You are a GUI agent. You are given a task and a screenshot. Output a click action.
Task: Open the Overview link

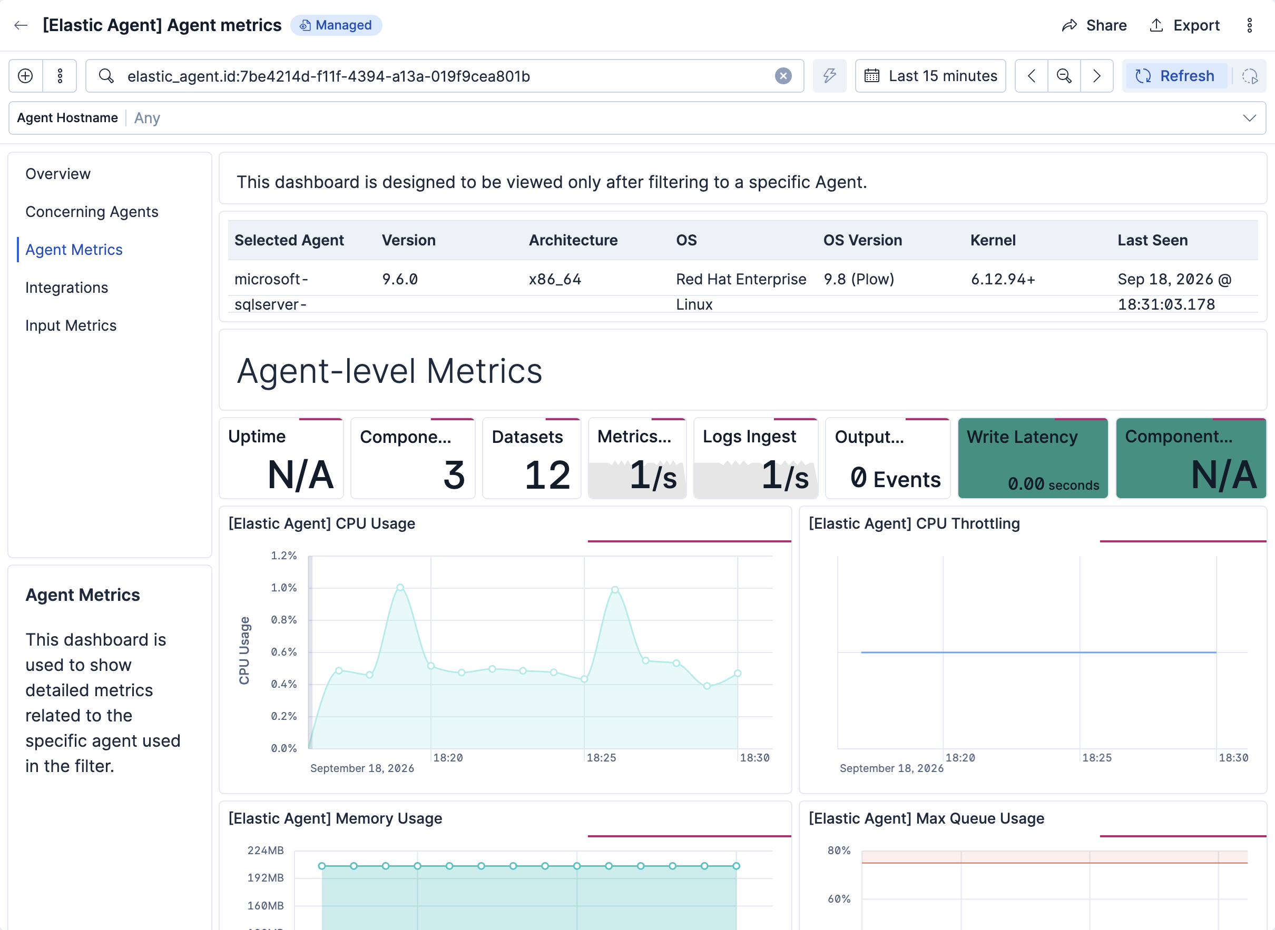click(x=58, y=174)
